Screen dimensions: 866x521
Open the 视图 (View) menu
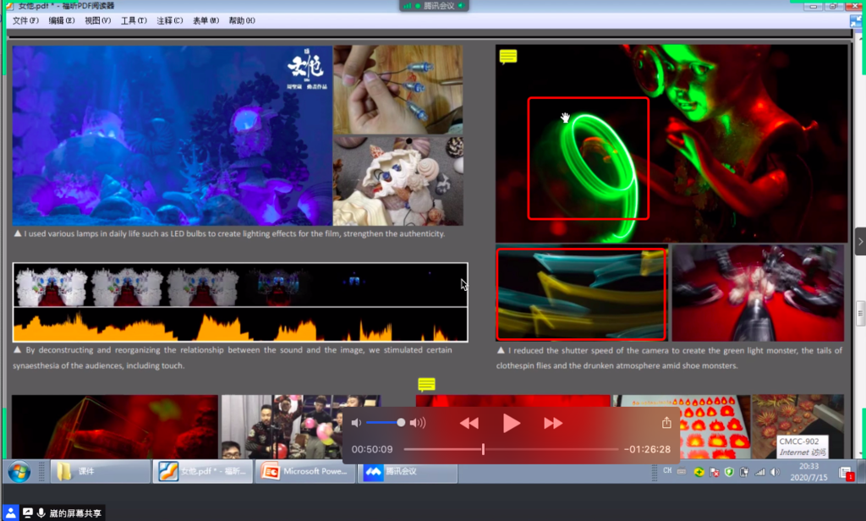[97, 20]
